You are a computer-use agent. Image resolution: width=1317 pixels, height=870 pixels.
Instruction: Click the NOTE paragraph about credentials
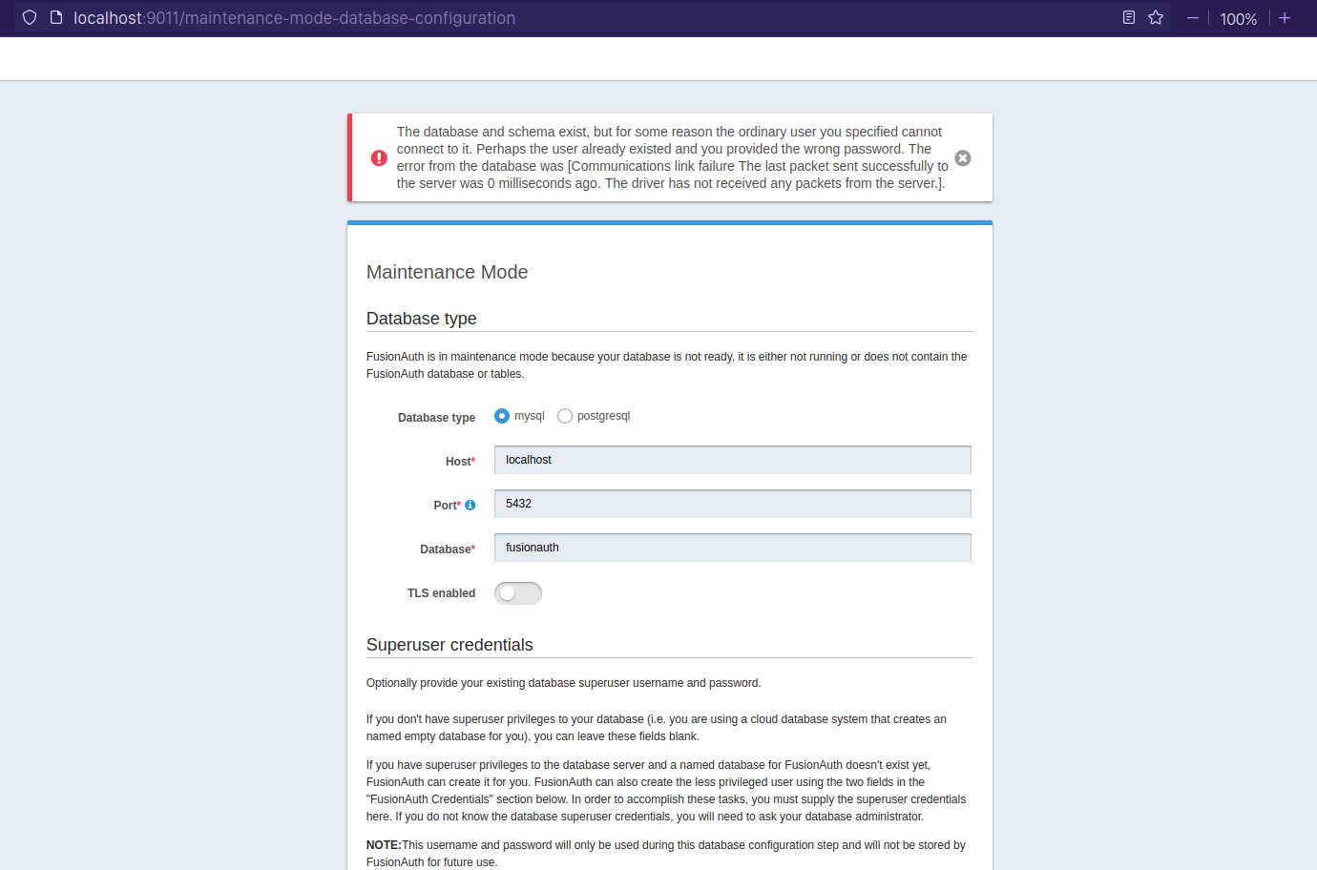point(666,854)
